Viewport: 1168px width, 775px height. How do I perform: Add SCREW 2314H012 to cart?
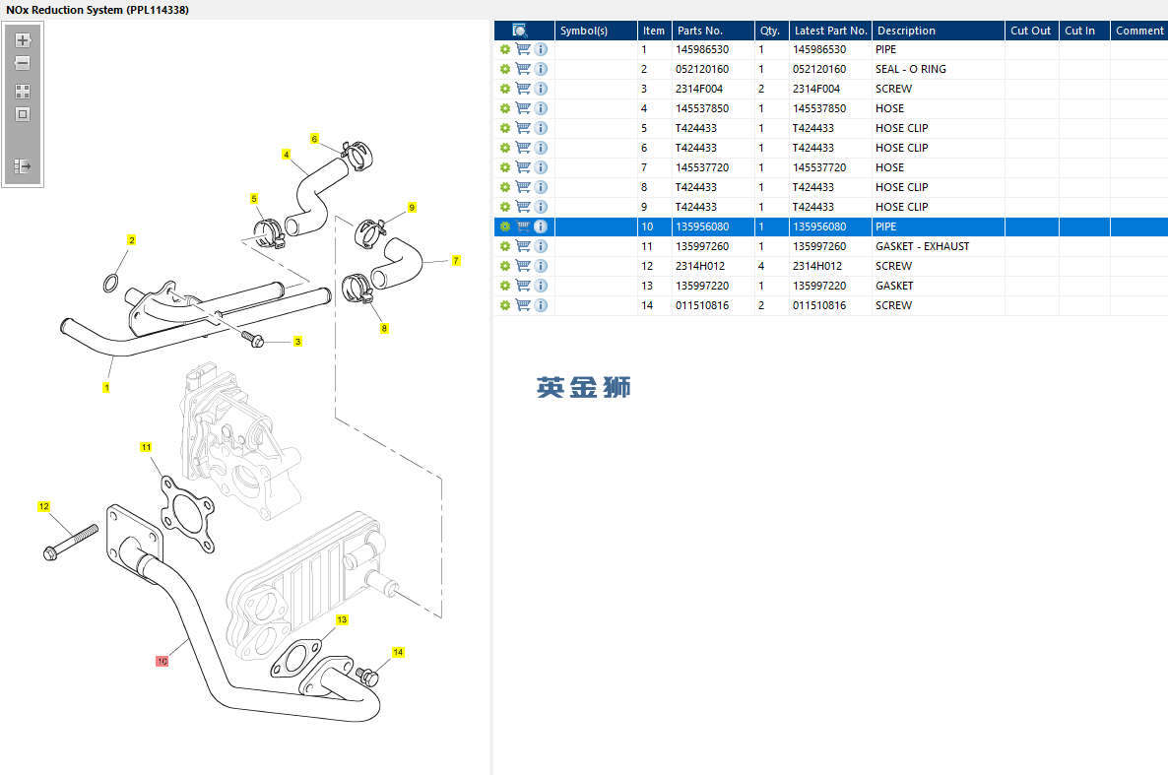[x=523, y=266]
